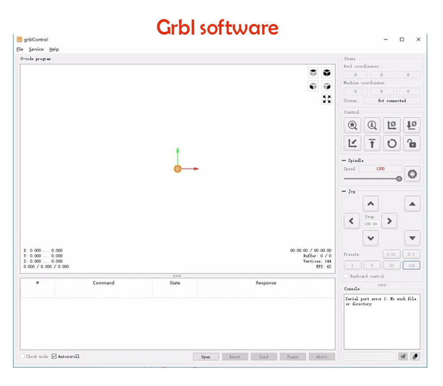The width and height of the screenshot is (443, 386).
Task: Select the 10 jog step preset
Action: (x=391, y=265)
